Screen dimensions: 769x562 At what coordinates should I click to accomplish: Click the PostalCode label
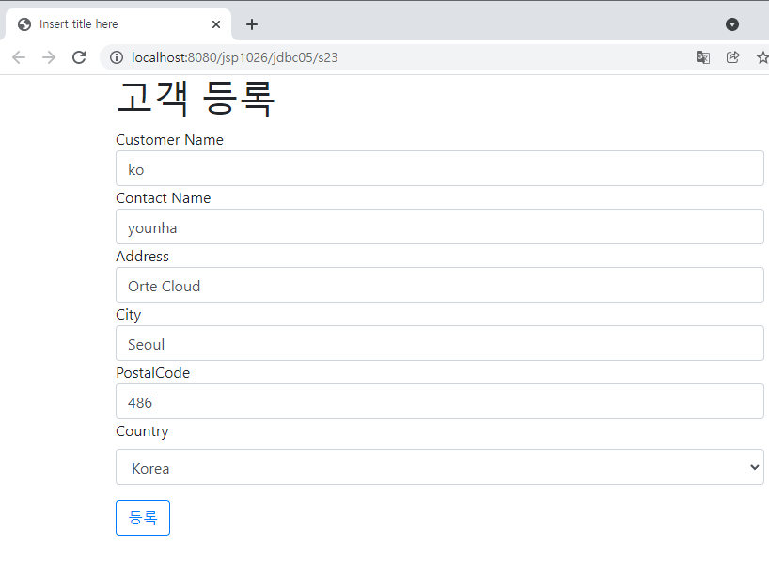point(153,373)
